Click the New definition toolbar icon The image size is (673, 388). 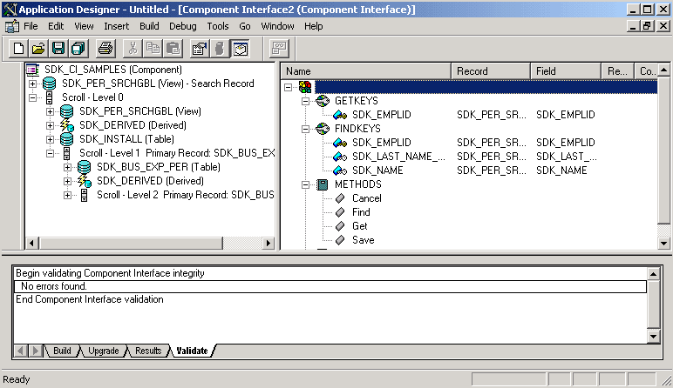tap(18, 49)
